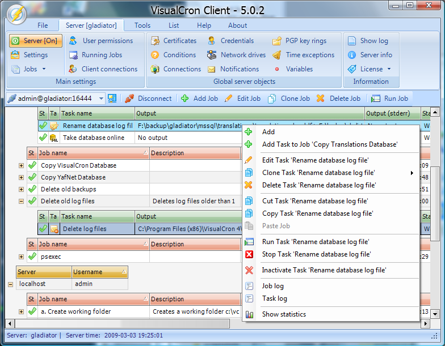Click the orange X Delete Job icon
This screenshot has height=346, width=445.
320,99
